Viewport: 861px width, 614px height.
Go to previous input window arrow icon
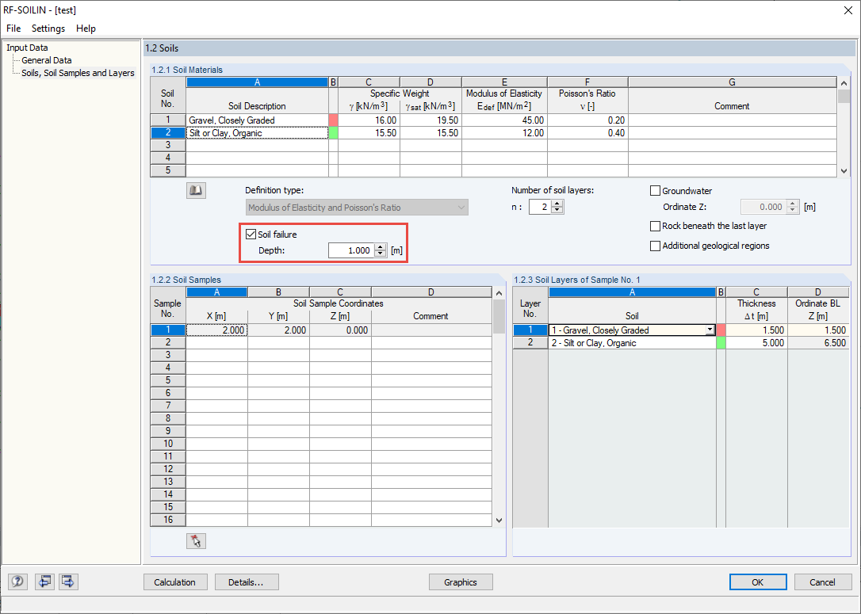click(x=44, y=581)
